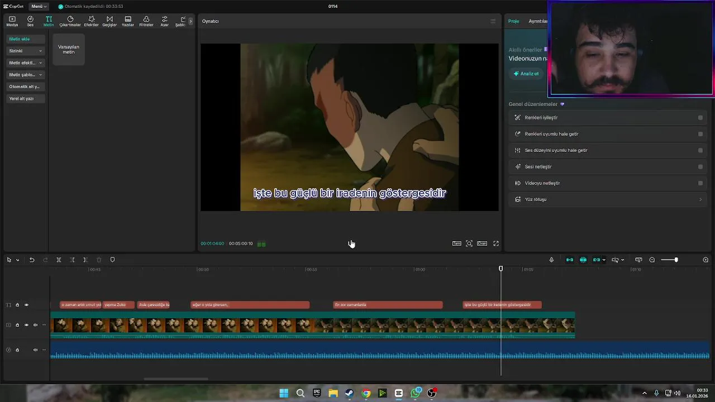
Task: Zoom in the timeline
Action: (x=706, y=260)
